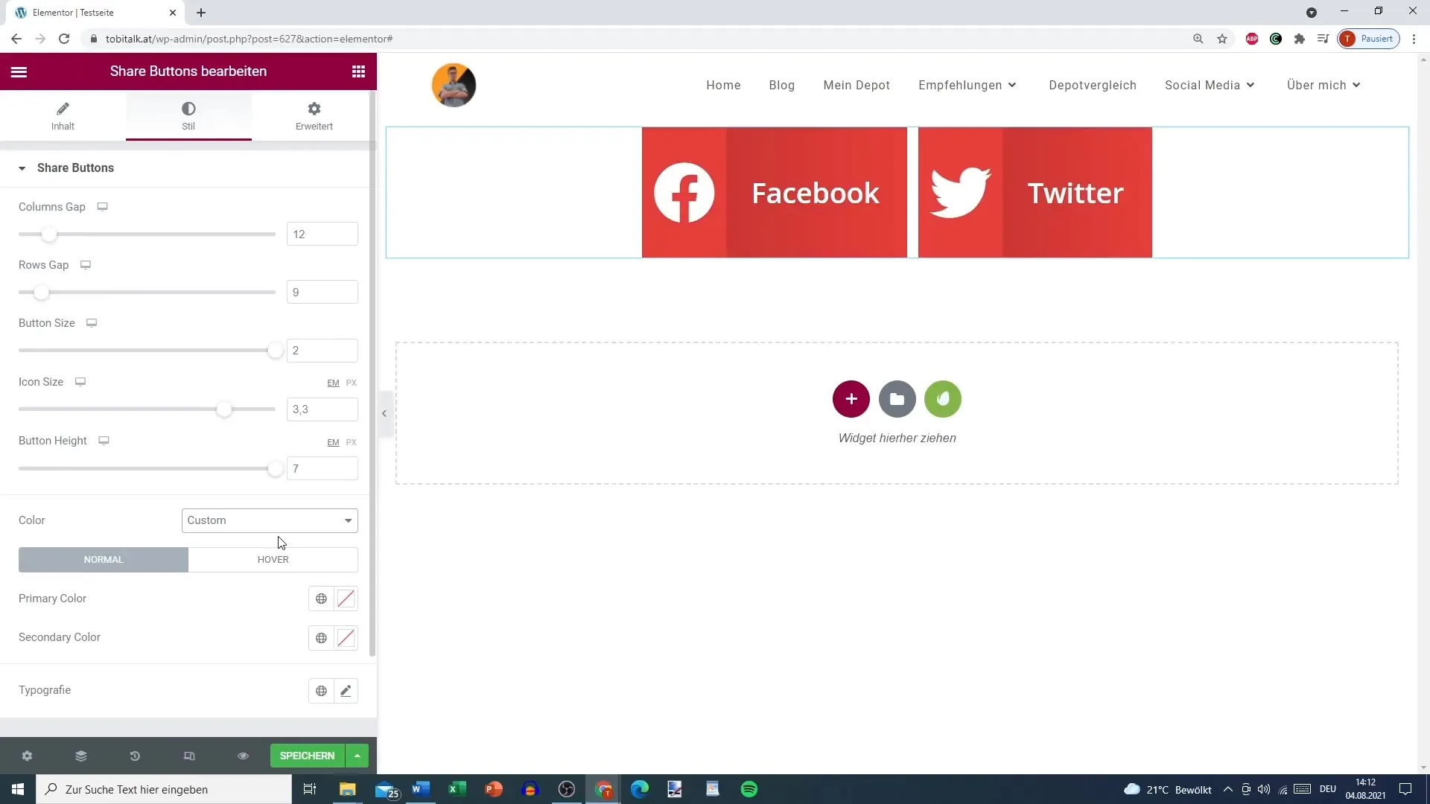Expand save options arrow

357,756
